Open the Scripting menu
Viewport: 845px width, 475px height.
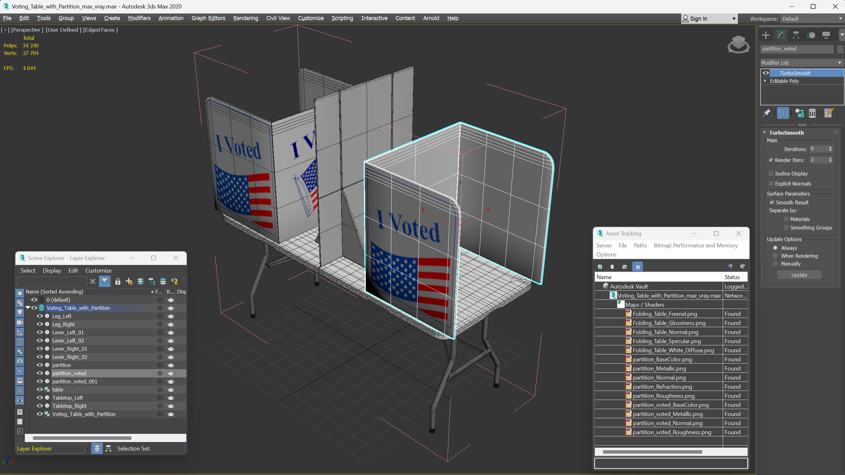click(x=342, y=18)
